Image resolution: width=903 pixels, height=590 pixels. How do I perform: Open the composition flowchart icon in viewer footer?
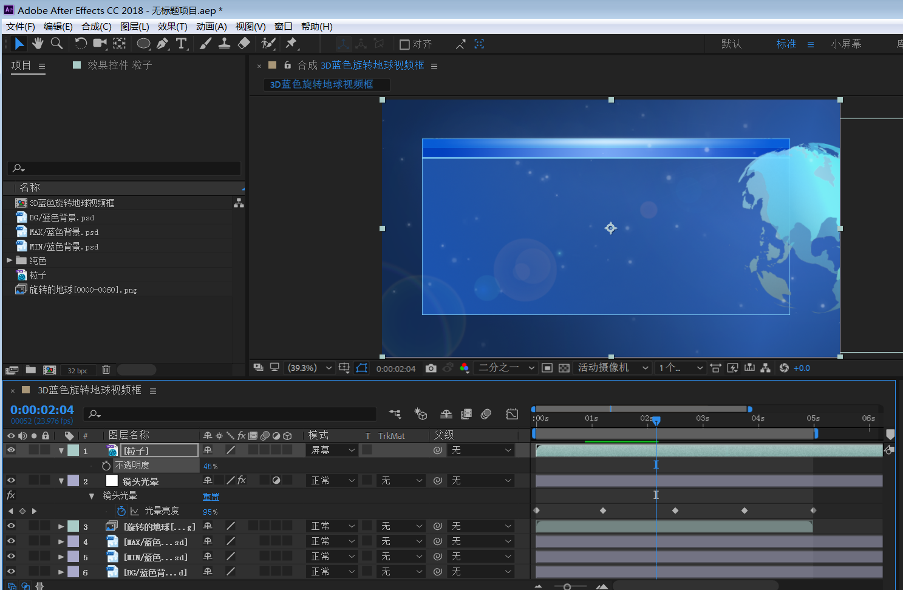pyautogui.click(x=765, y=368)
